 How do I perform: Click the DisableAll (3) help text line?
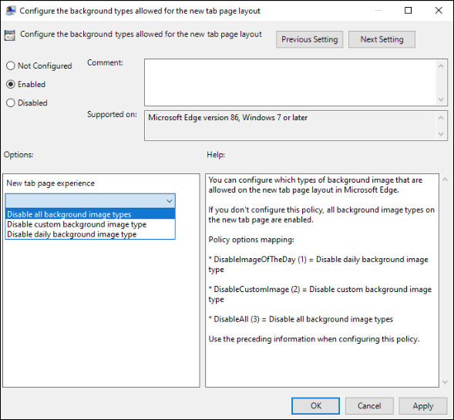tap(301, 319)
